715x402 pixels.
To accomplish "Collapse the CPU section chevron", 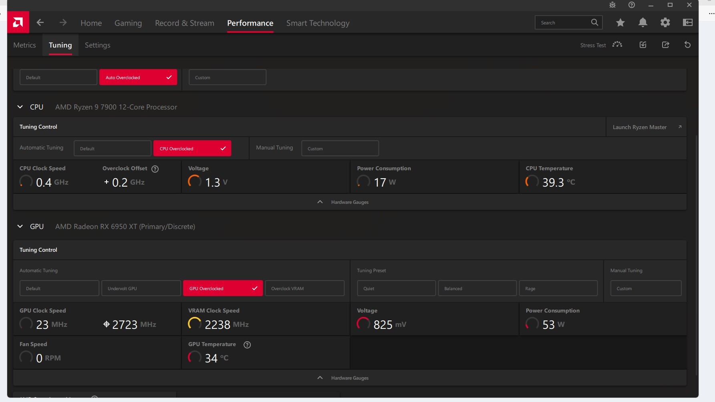I will tap(20, 107).
